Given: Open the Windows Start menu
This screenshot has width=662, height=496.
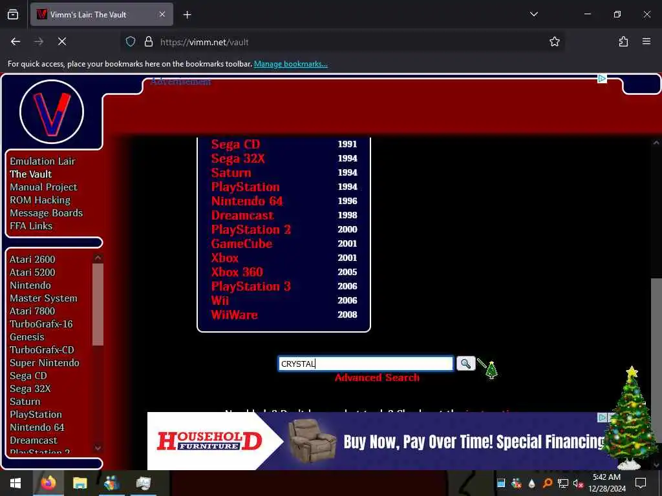Looking at the screenshot, I should point(16,483).
